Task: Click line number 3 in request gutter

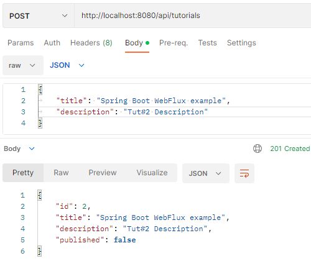Action: point(23,112)
